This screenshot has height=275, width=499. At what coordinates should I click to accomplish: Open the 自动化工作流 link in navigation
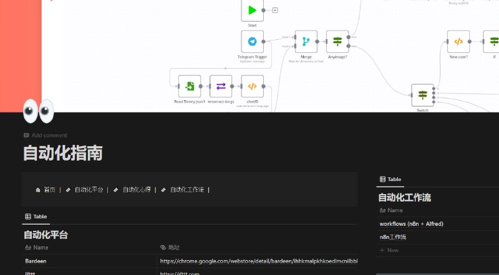click(x=187, y=190)
